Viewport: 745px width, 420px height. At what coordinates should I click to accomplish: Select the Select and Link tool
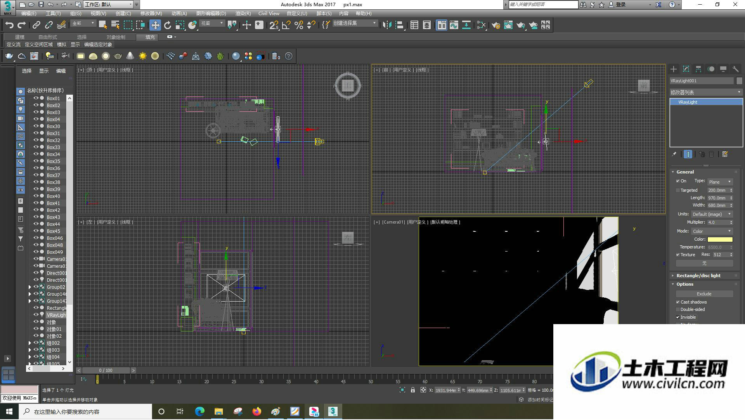(x=36, y=25)
